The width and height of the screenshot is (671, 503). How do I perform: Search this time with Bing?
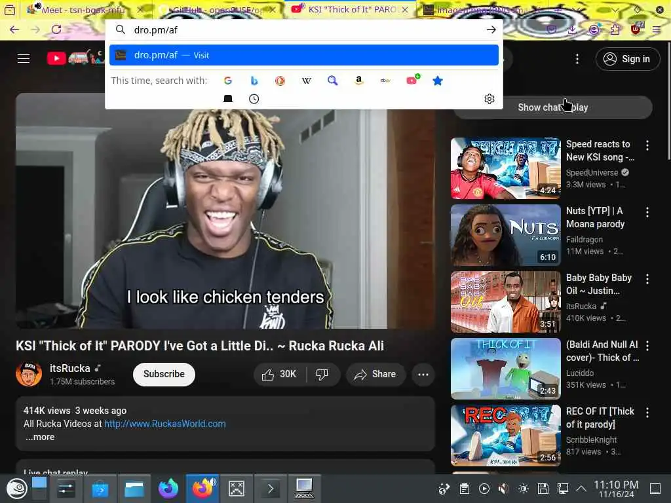[254, 81]
